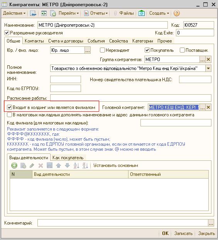
Task: Click the ИНН input field
Action: coord(66,80)
